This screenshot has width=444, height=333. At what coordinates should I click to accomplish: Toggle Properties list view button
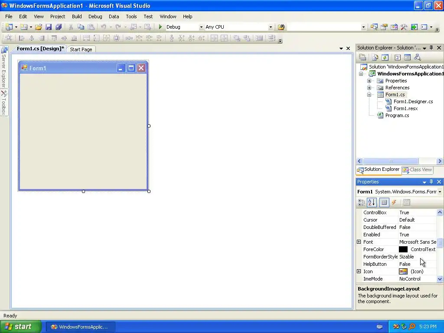coord(384,202)
